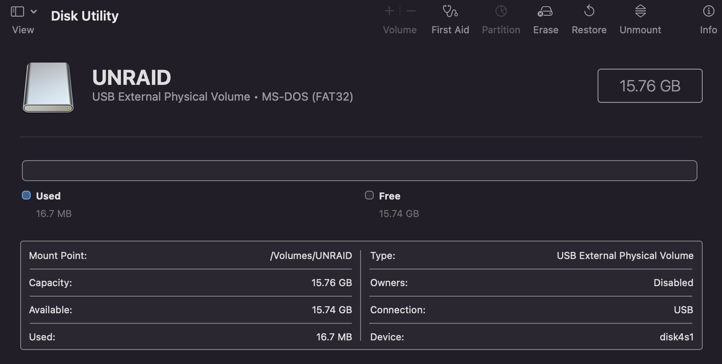Click the Partition pie chart icon

point(501,11)
